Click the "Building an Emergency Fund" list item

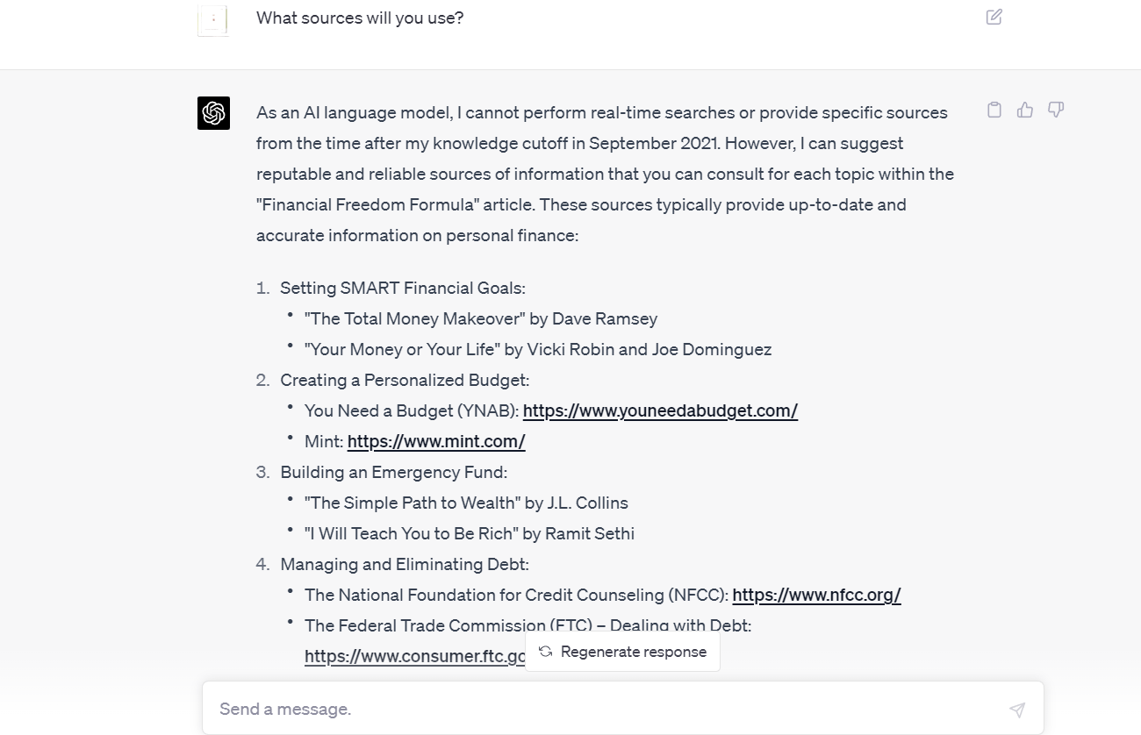click(x=393, y=472)
